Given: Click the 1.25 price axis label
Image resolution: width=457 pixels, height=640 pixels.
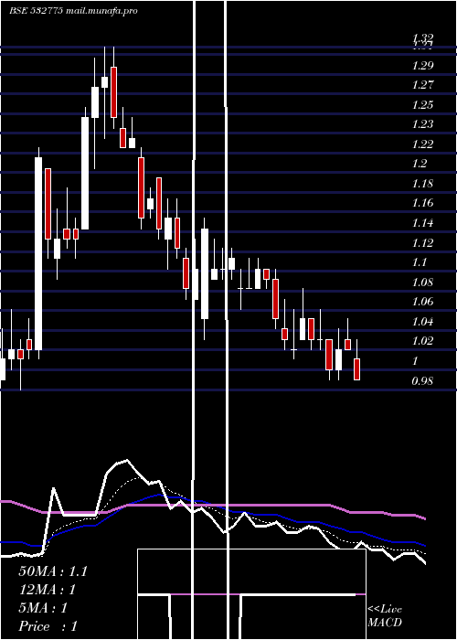Looking at the screenshot, I should [422, 105].
